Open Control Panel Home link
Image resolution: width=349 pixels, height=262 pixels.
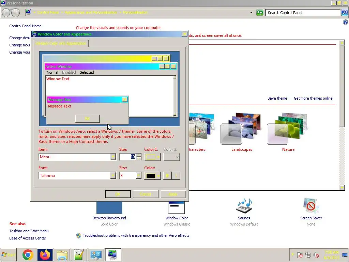25,26
